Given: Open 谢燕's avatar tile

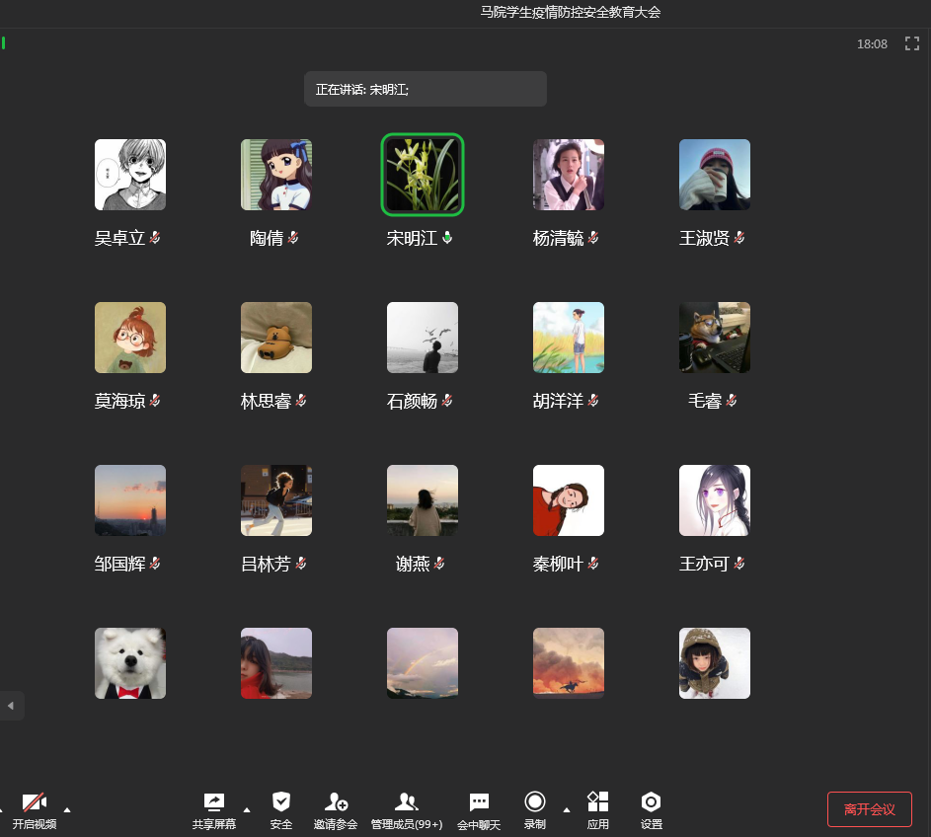Looking at the screenshot, I should [x=423, y=500].
